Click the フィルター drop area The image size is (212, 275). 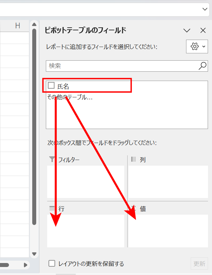click(86, 182)
